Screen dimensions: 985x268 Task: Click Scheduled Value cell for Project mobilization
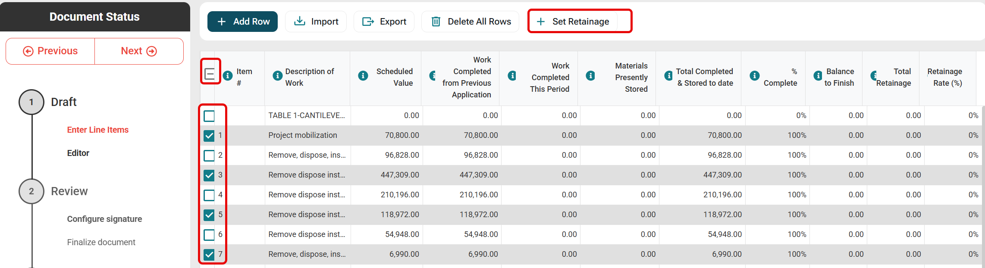click(402, 135)
